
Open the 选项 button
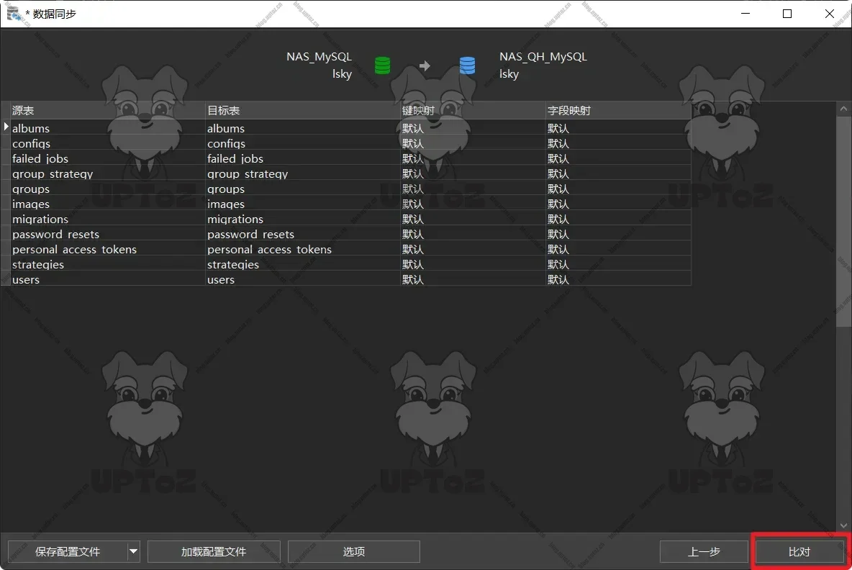pos(354,551)
